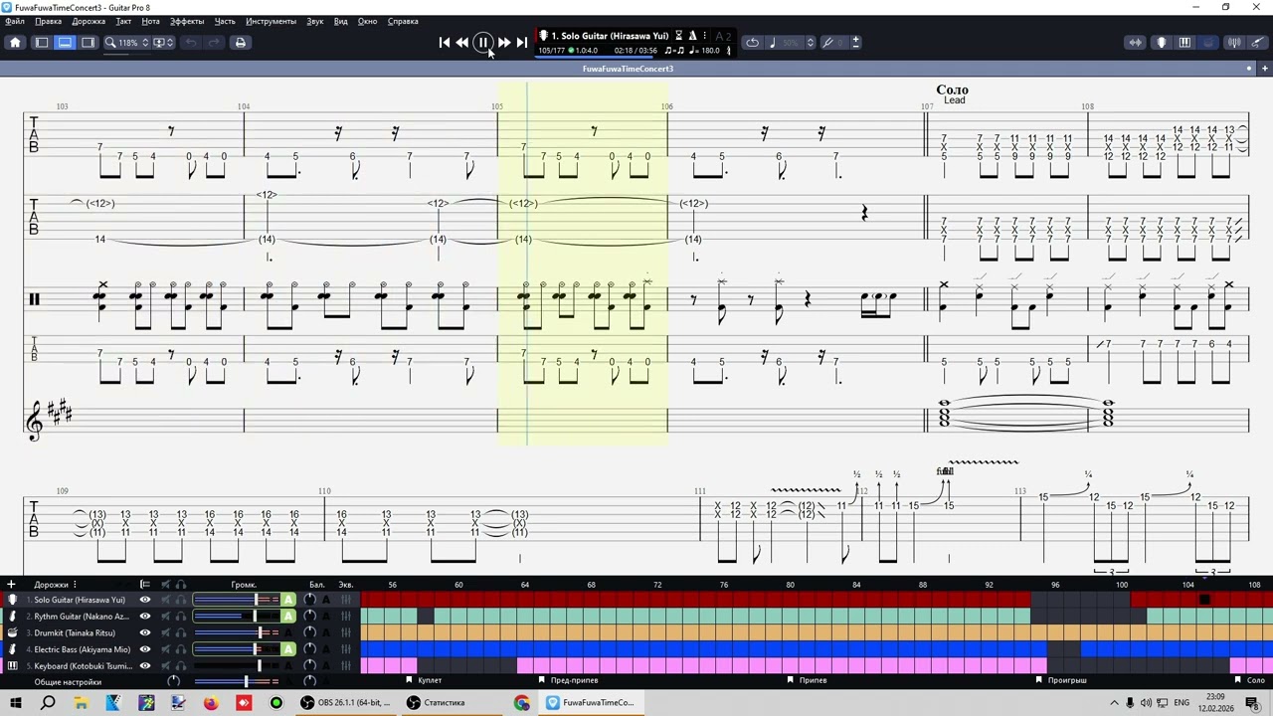Hide the Rythm Guitar track with eye

[x=145, y=617]
